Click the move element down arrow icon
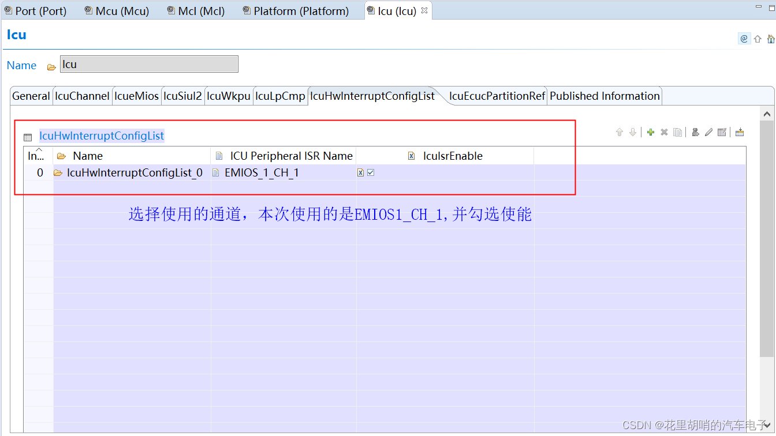Screen dimensions: 776x436 [633, 133]
